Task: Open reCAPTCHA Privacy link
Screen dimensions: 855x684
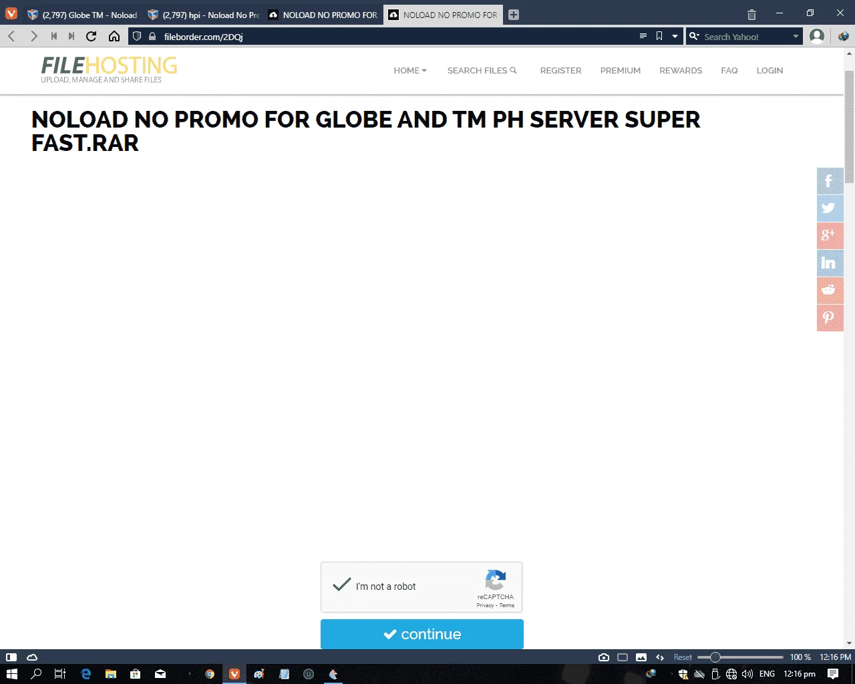Action: point(485,606)
